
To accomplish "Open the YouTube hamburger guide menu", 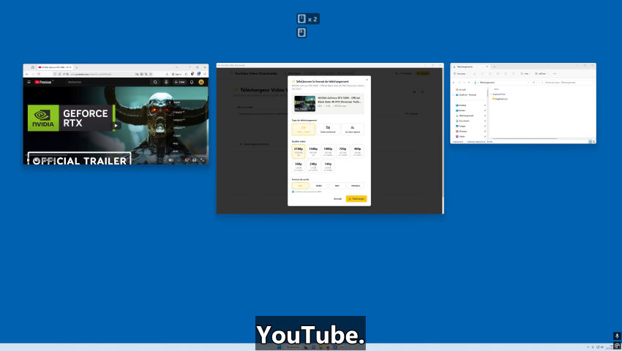I will coord(29,82).
